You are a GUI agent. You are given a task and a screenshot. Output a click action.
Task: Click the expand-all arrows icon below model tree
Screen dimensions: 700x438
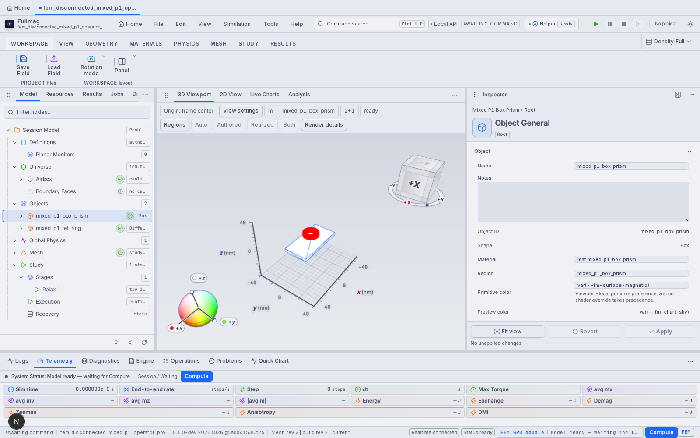[x=116, y=343]
